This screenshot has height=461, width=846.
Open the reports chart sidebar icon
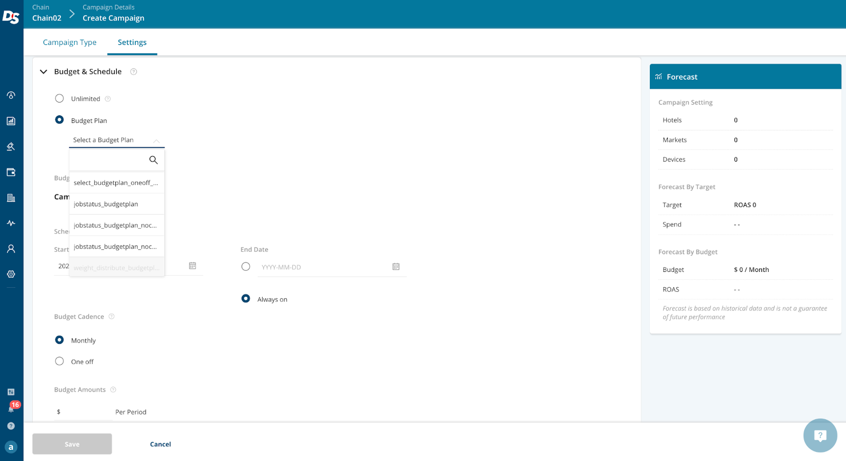11,121
